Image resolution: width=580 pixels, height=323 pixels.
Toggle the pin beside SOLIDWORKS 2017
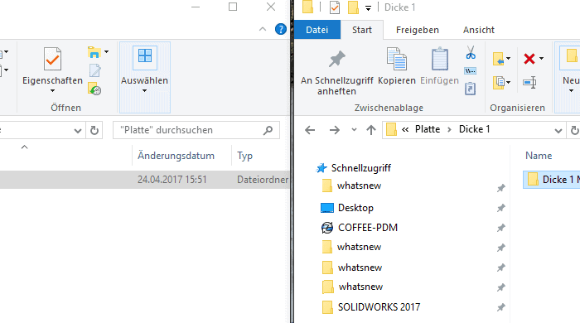pyautogui.click(x=500, y=307)
